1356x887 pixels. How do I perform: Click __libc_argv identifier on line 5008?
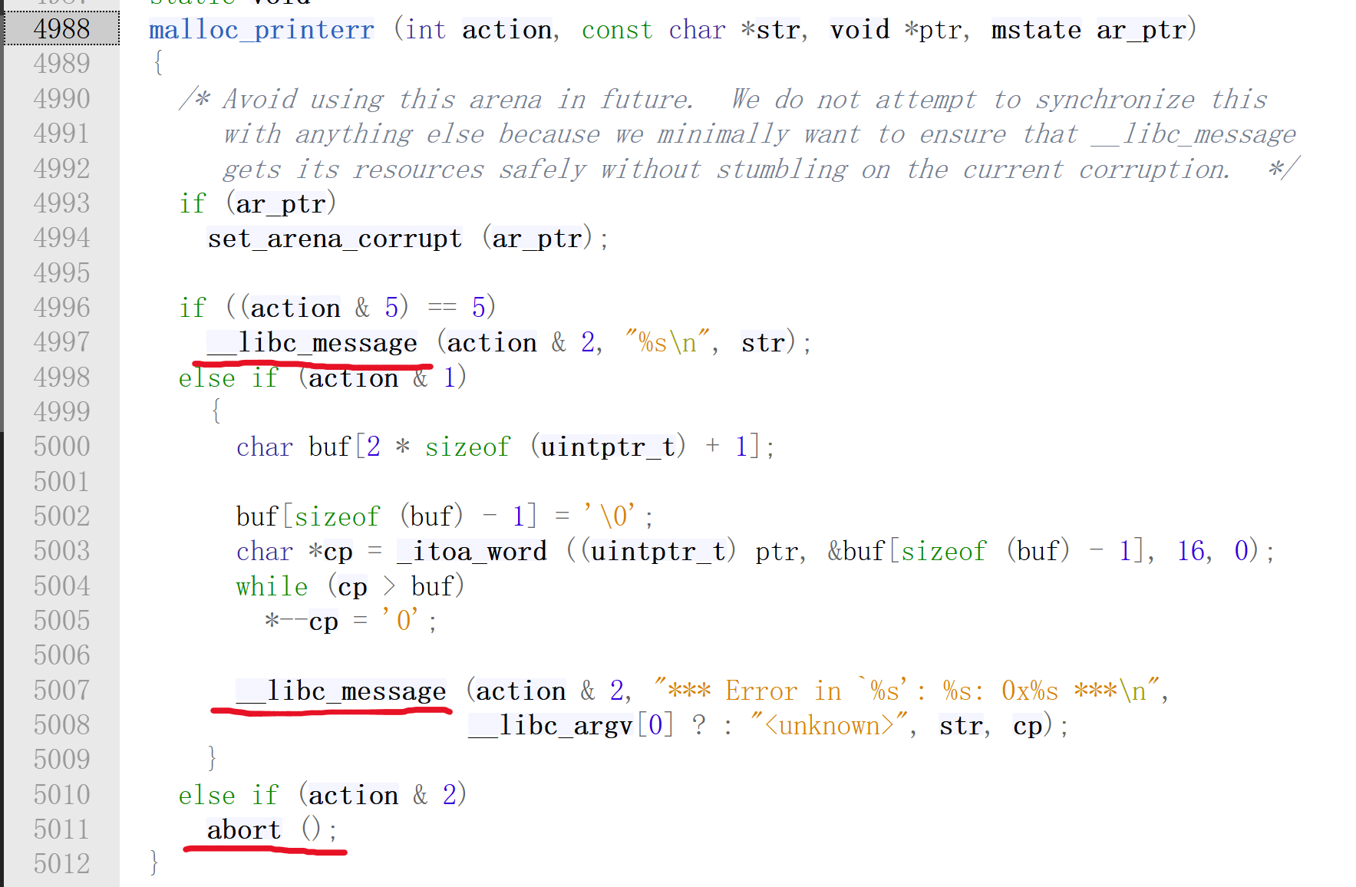tap(552, 726)
